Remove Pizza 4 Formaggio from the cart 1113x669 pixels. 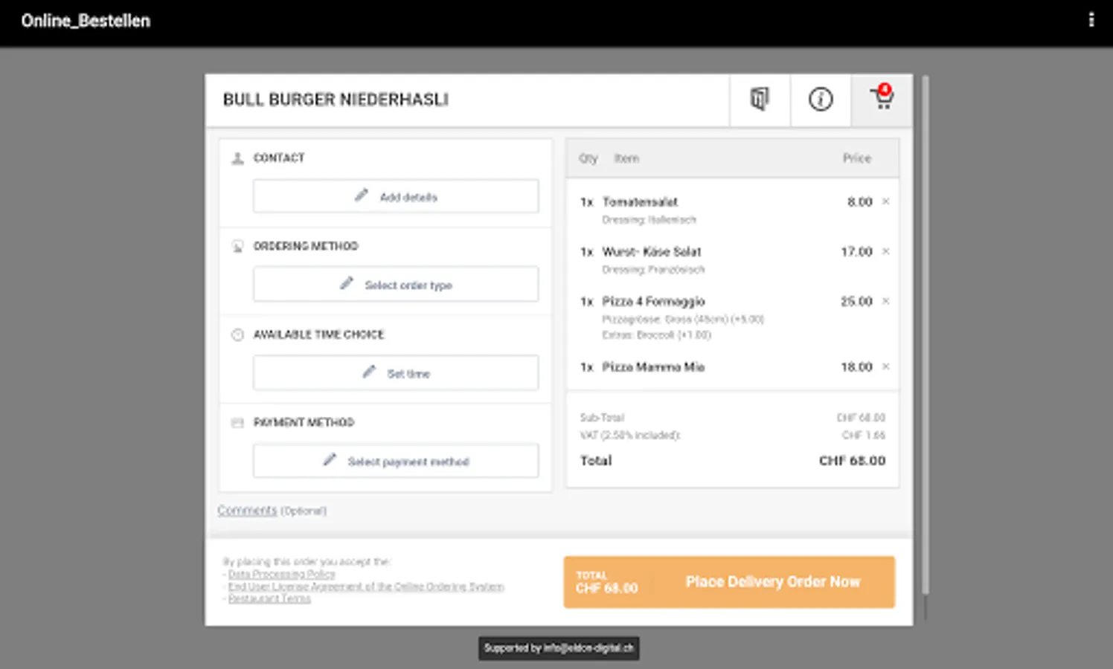point(885,301)
